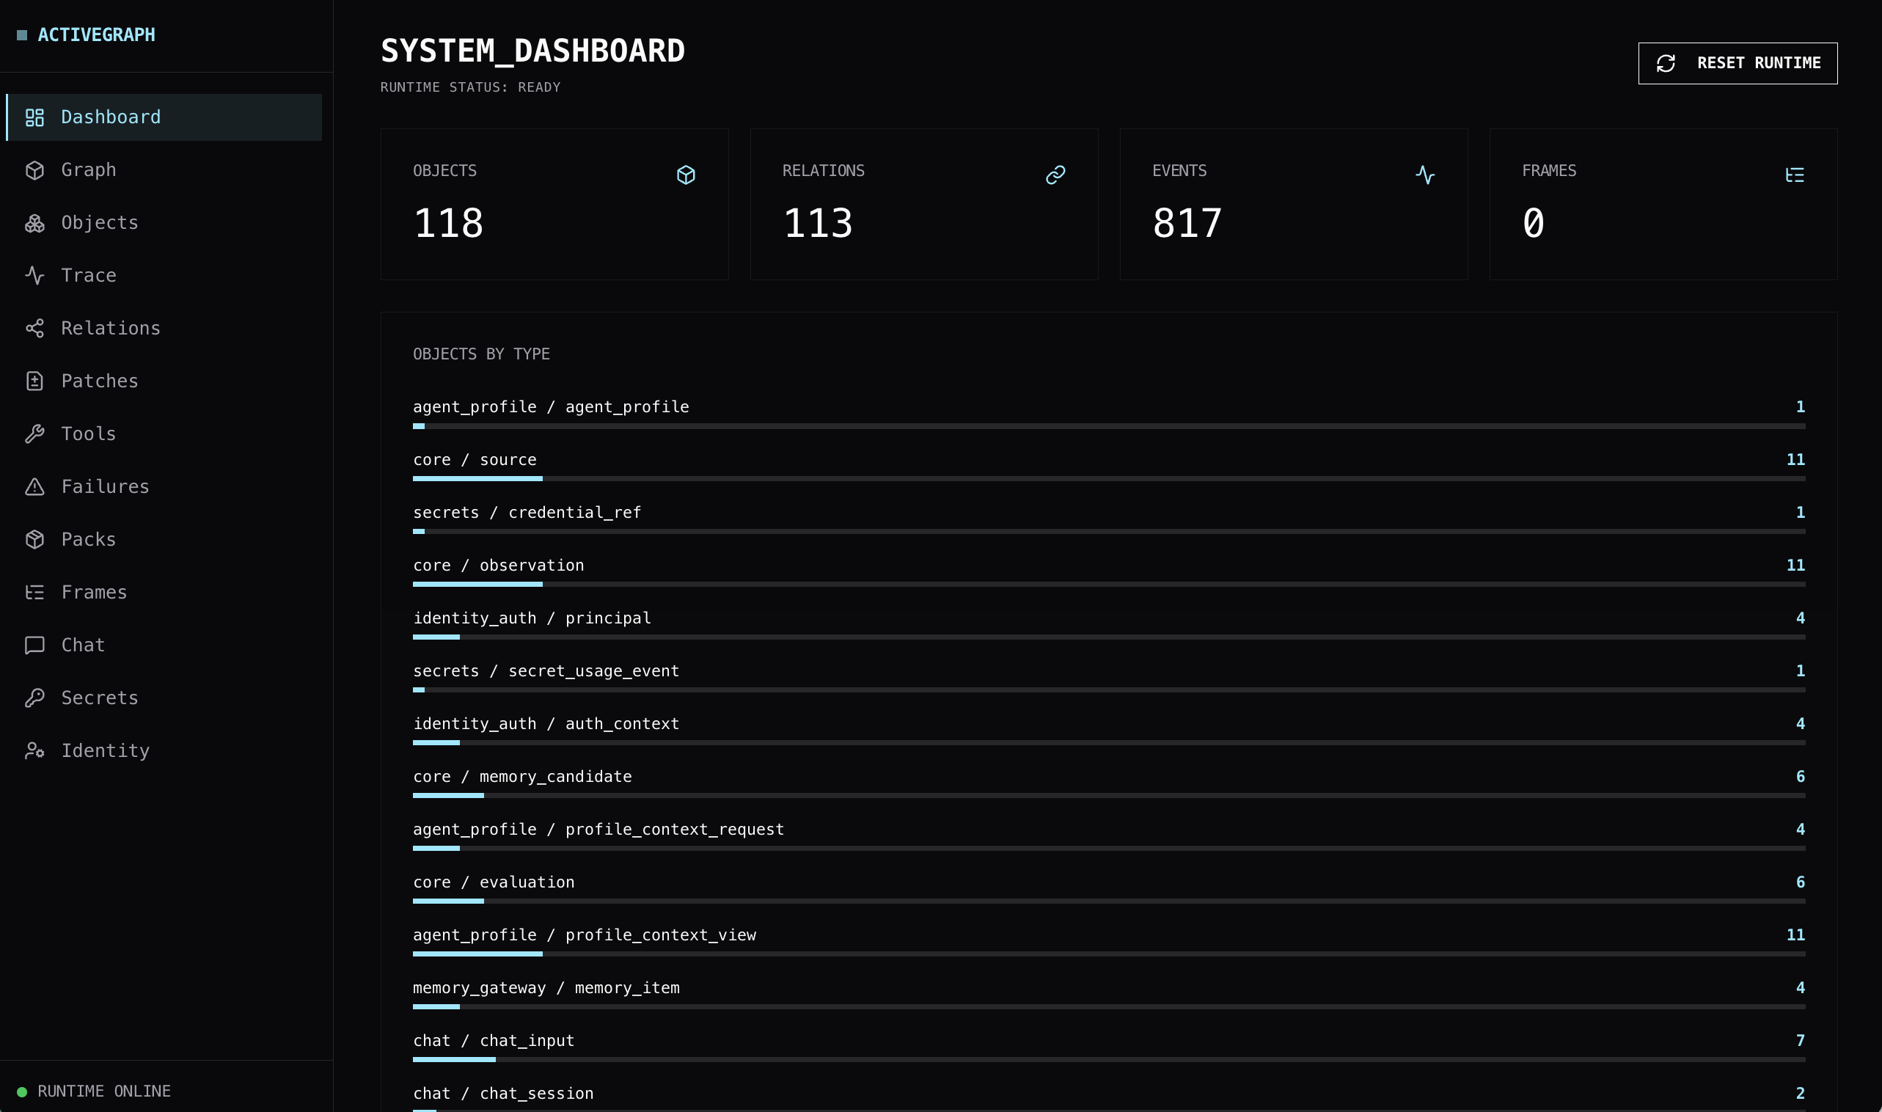Click 'agent_profile / profile_context_request' row label
The image size is (1882, 1112).
598,830
